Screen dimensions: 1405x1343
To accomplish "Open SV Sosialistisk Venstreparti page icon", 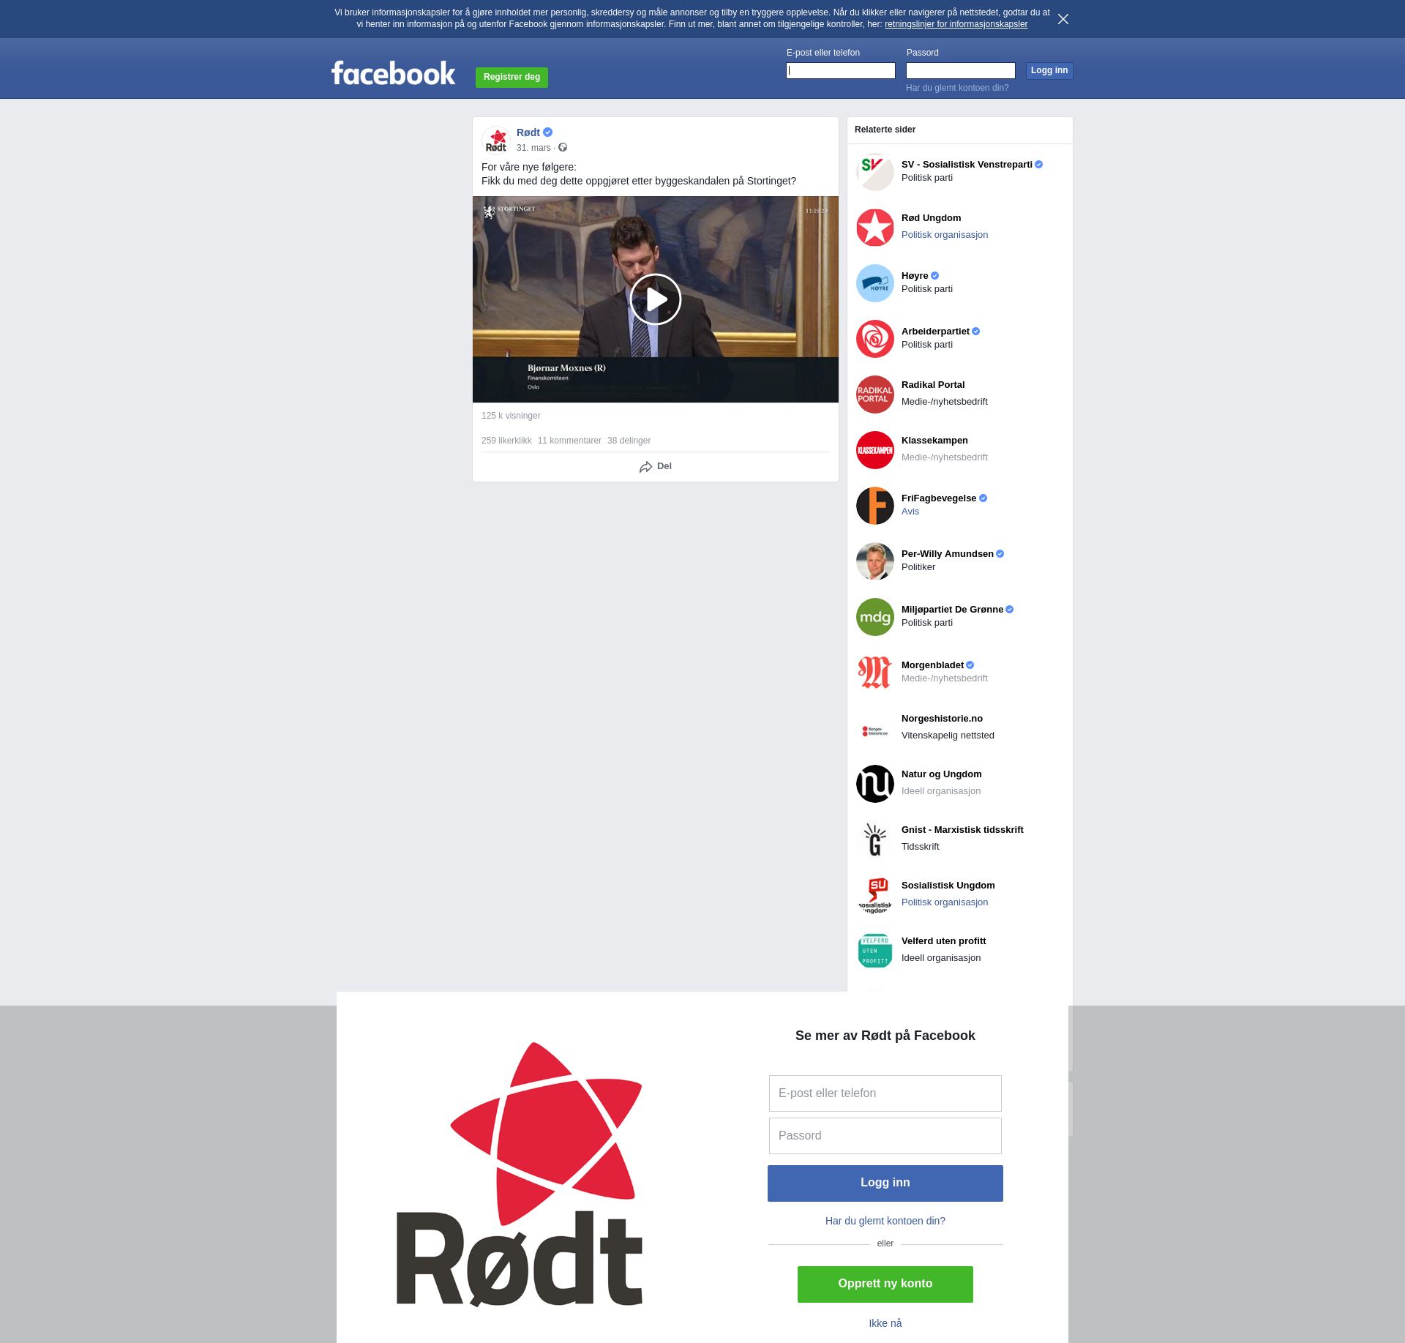I will pyautogui.click(x=874, y=172).
